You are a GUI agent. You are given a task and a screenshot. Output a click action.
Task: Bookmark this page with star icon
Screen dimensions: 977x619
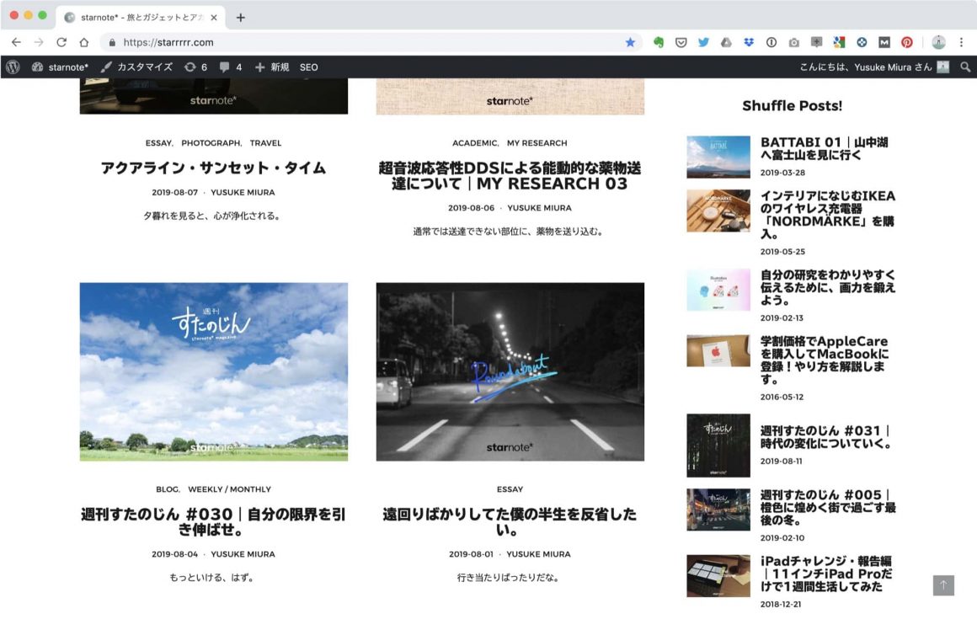tap(630, 42)
